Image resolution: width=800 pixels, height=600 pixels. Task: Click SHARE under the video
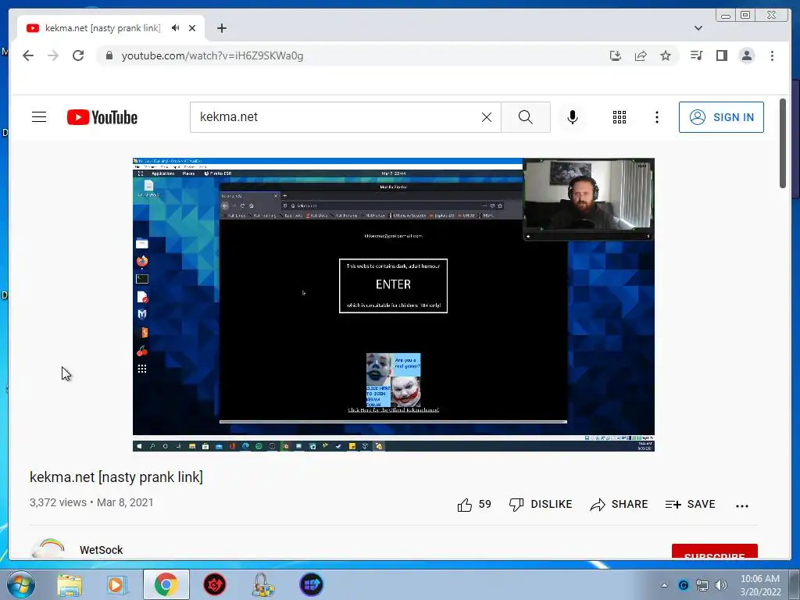coord(619,504)
